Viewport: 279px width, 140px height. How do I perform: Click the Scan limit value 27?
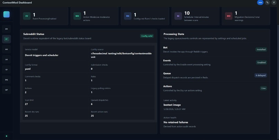tap(26, 104)
